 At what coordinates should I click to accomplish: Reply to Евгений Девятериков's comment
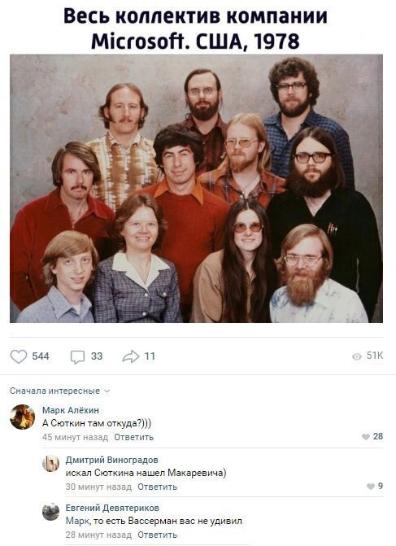[x=157, y=535]
